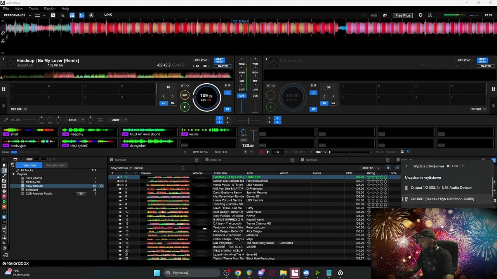Click the Free Plus plan button

tap(403, 15)
